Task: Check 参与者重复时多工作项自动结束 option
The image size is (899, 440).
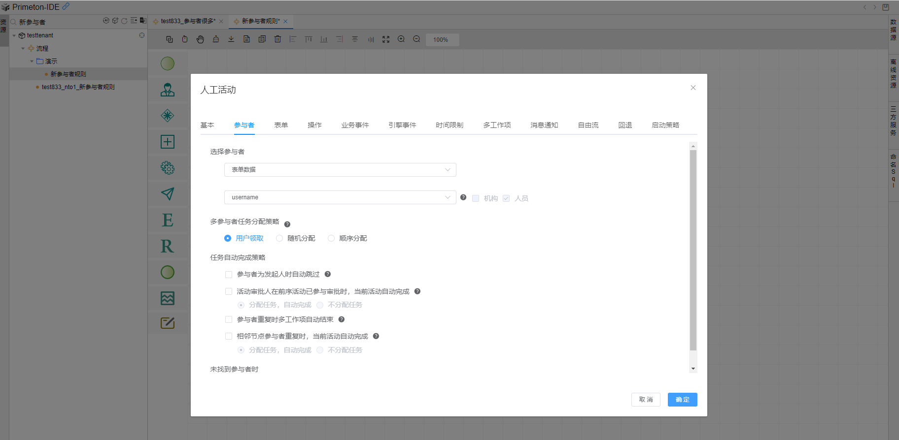Action: click(x=229, y=319)
